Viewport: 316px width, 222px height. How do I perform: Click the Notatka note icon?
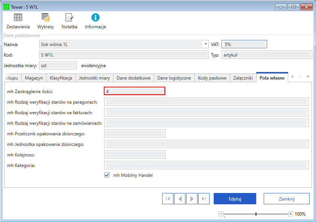click(69, 17)
